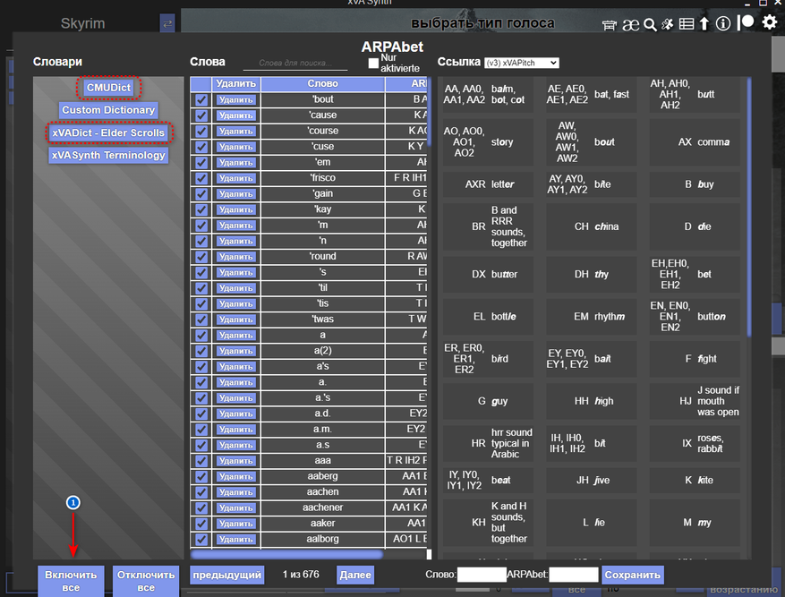Click the workbench icon left of æ
The width and height of the screenshot is (785, 597).
pyautogui.click(x=609, y=24)
